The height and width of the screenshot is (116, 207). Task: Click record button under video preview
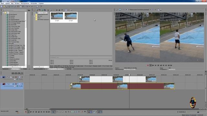click(148, 65)
